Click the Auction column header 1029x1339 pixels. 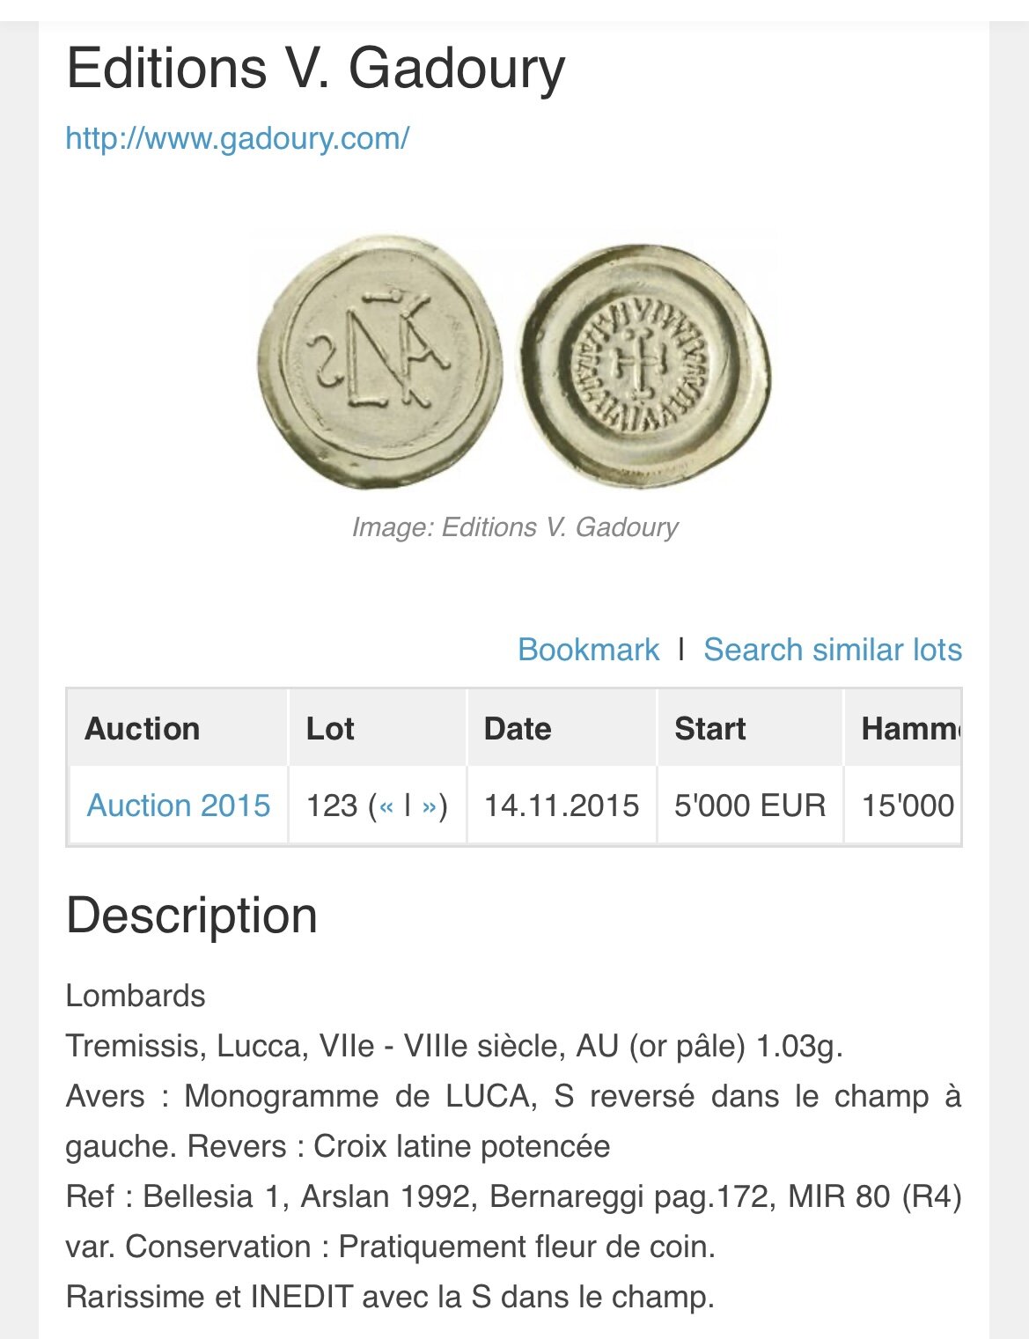142,729
